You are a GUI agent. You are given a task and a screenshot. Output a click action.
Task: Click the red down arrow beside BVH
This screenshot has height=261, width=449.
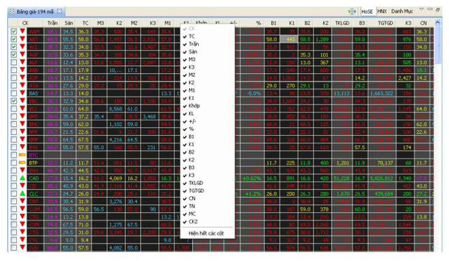pyautogui.click(x=22, y=170)
